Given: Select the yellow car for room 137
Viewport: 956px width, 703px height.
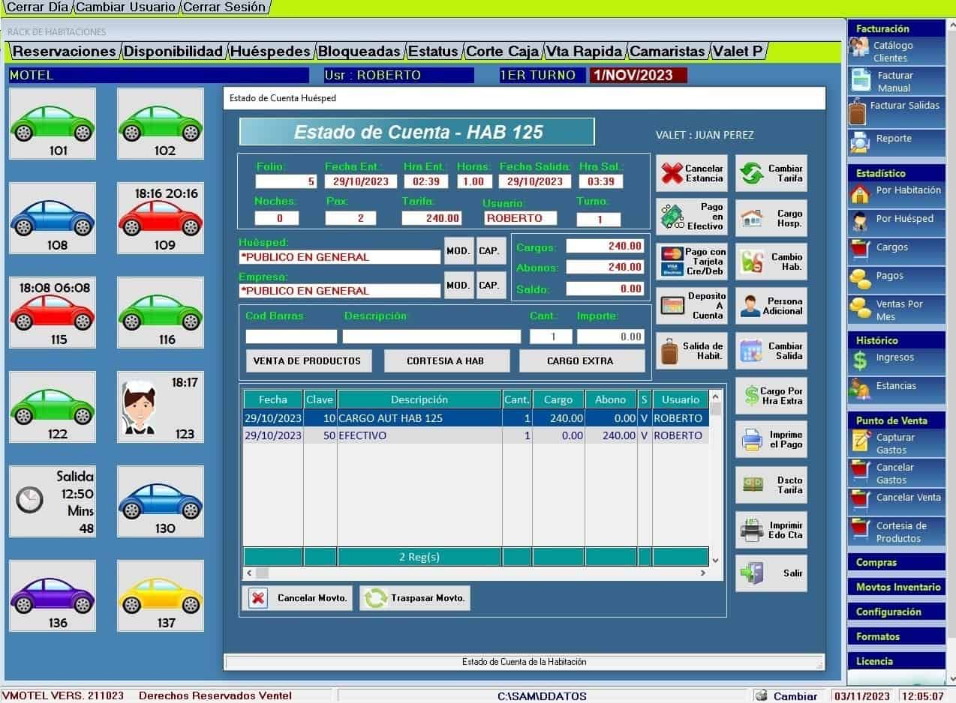Looking at the screenshot, I should click(160, 596).
